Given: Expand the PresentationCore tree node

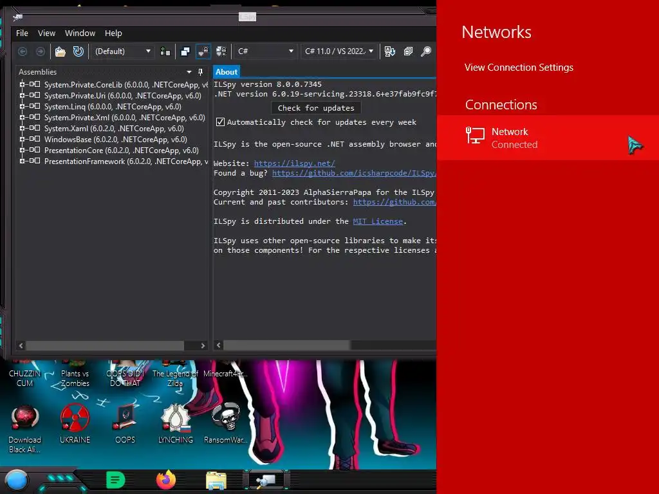Looking at the screenshot, I should (22, 150).
